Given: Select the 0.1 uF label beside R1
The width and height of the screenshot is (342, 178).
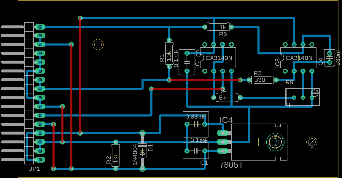Looking at the screenshot, I should click(x=176, y=59).
